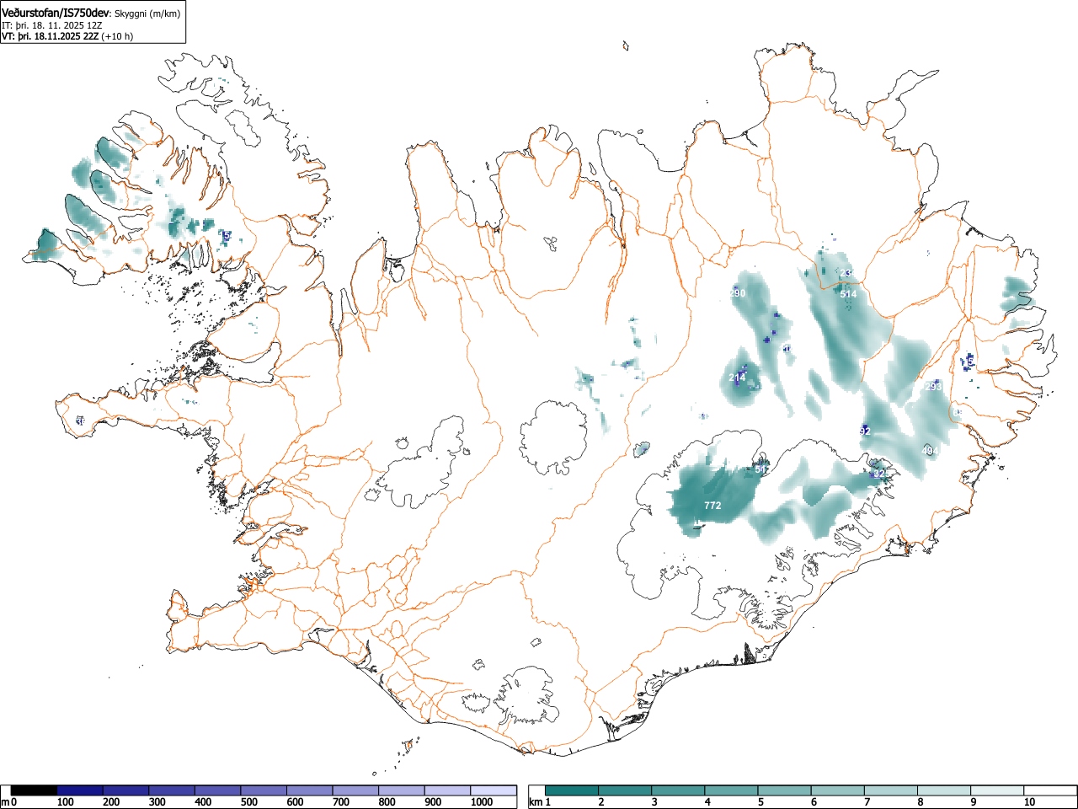Screen dimensions: 1078x809
Task: Select the 100–200 m dark blue swatch
Action: click(81, 790)
